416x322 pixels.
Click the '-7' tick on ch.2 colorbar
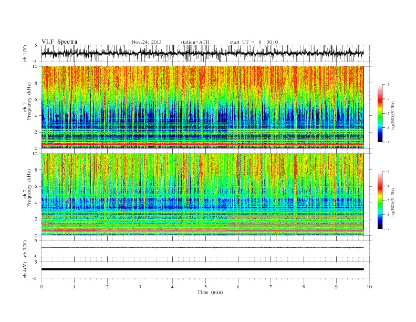[x=388, y=229]
